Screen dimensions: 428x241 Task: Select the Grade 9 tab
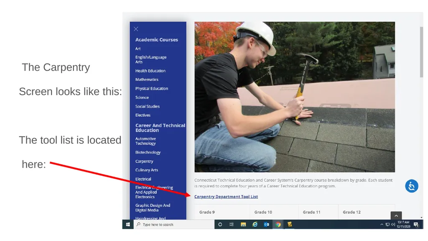(207, 212)
